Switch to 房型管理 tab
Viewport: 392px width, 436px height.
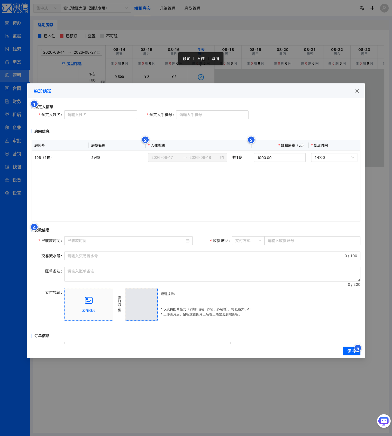(x=192, y=8)
